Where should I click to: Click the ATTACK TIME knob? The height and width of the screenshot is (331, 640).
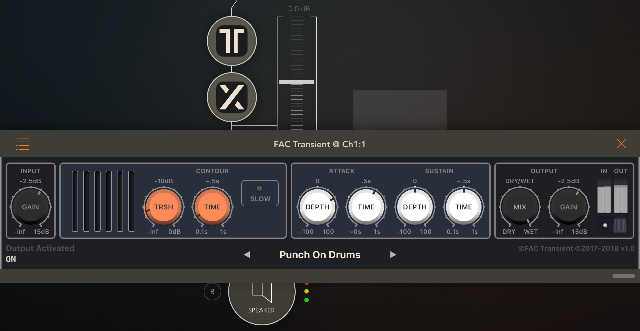[366, 207]
